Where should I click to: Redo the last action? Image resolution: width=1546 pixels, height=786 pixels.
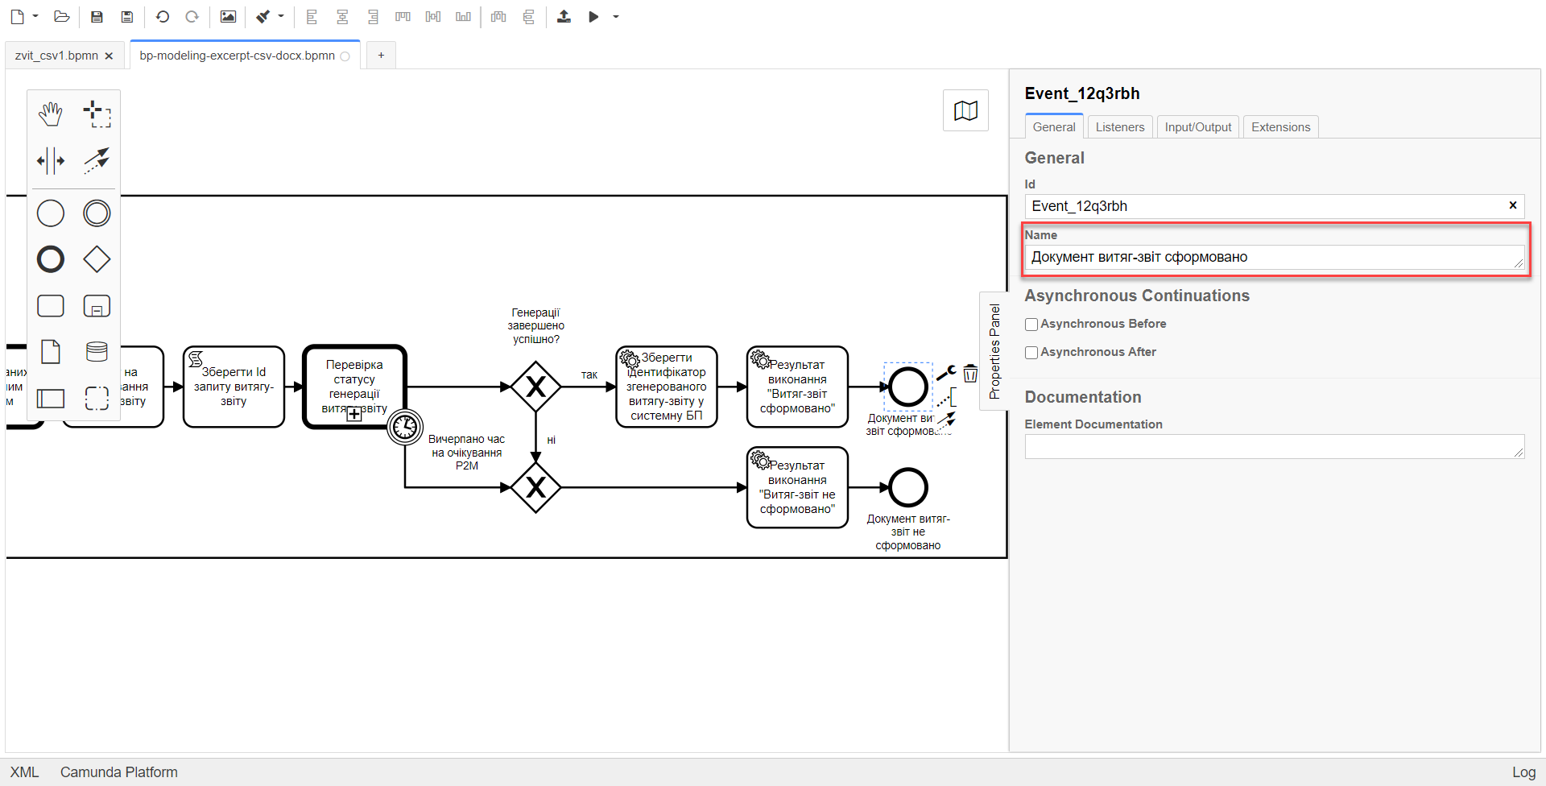pyautogui.click(x=192, y=16)
